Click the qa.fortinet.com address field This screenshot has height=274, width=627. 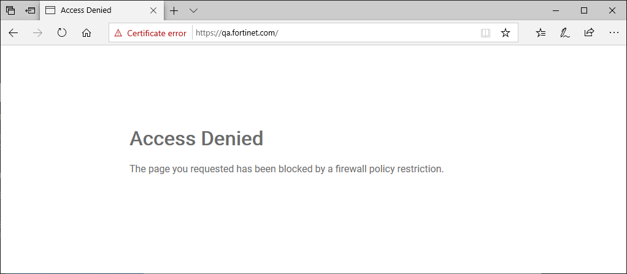[331, 33]
